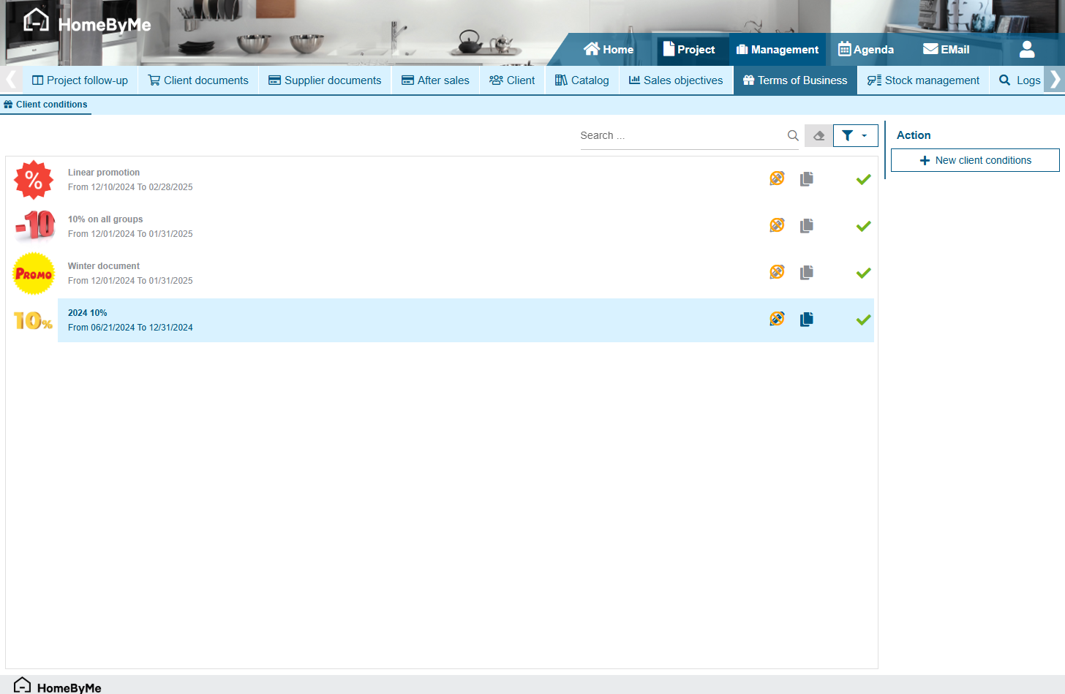Click the HomeByMe logo in header
This screenshot has width=1065, height=694.
coord(86,23)
